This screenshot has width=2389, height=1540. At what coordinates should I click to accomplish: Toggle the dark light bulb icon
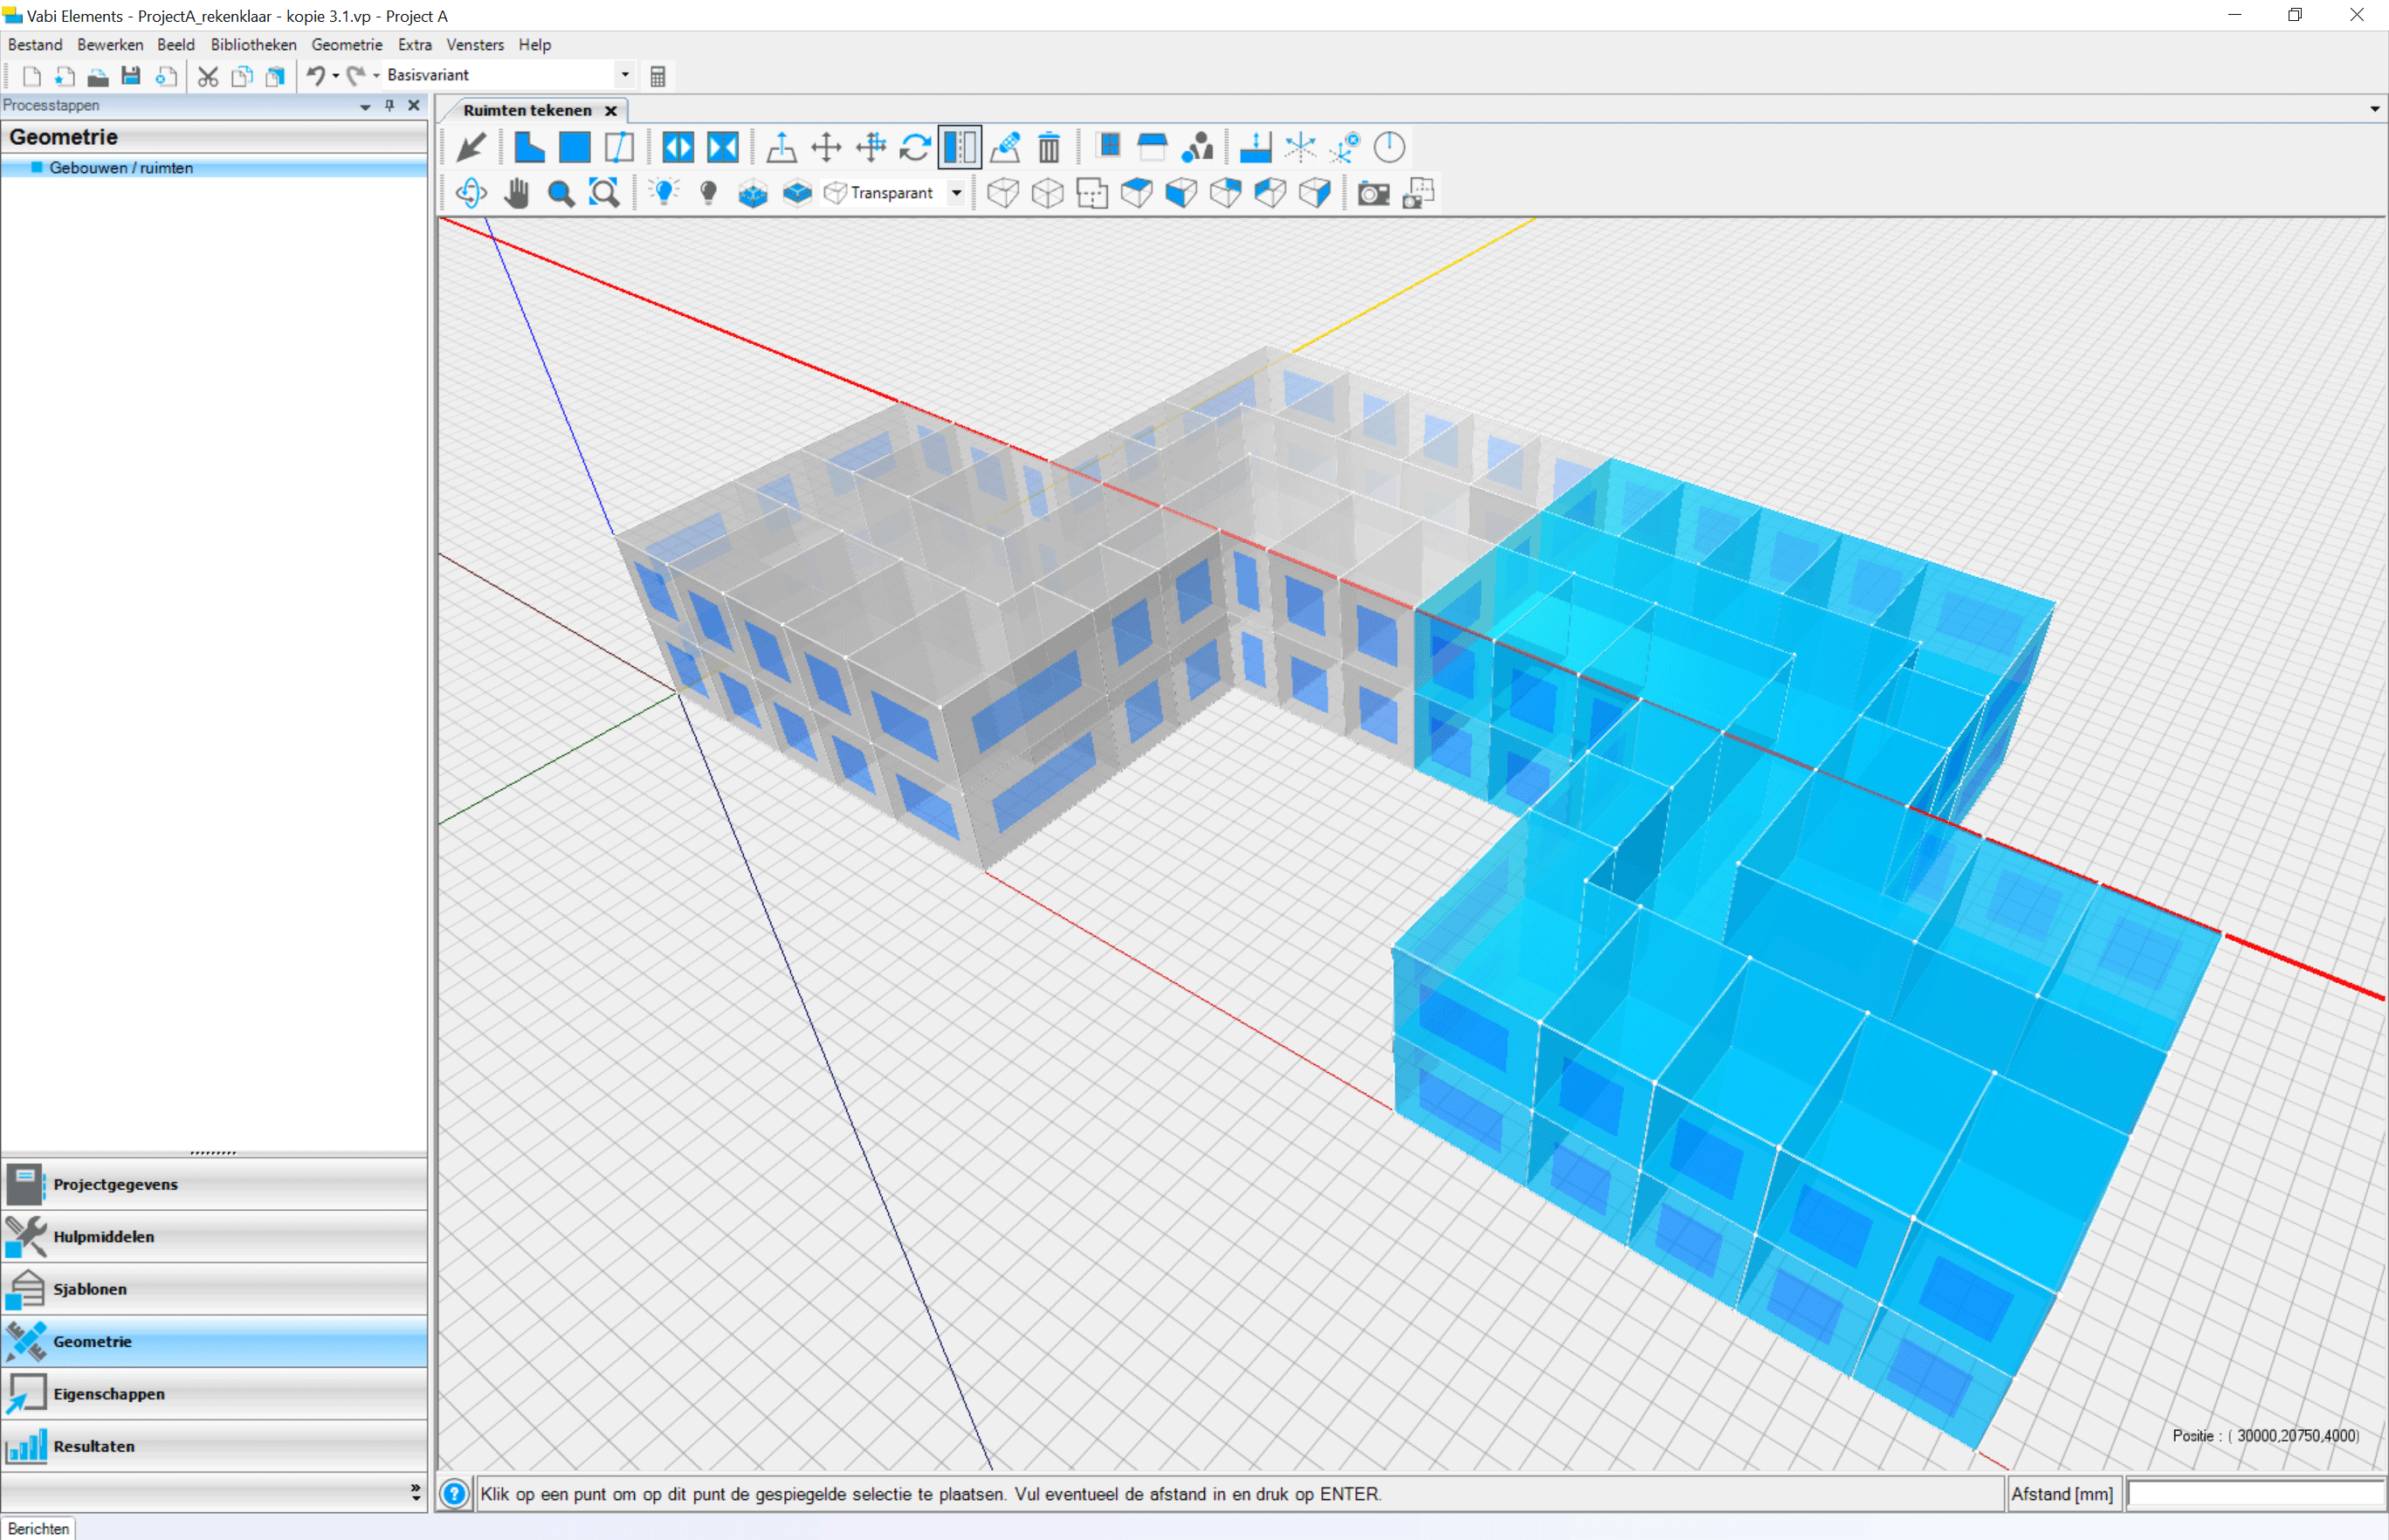tap(708, 193)
